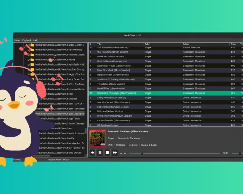The width and height of the screenshot is (243, 194).
Task: Expand the Seether folder node
Action: click(x=29, y=60)
